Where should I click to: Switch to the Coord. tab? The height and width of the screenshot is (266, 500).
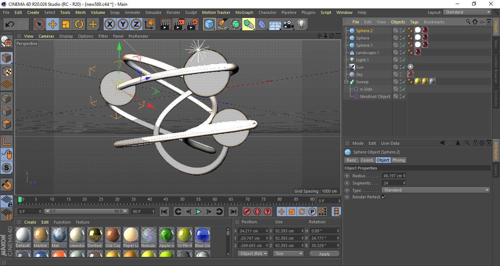pos(367,160)
